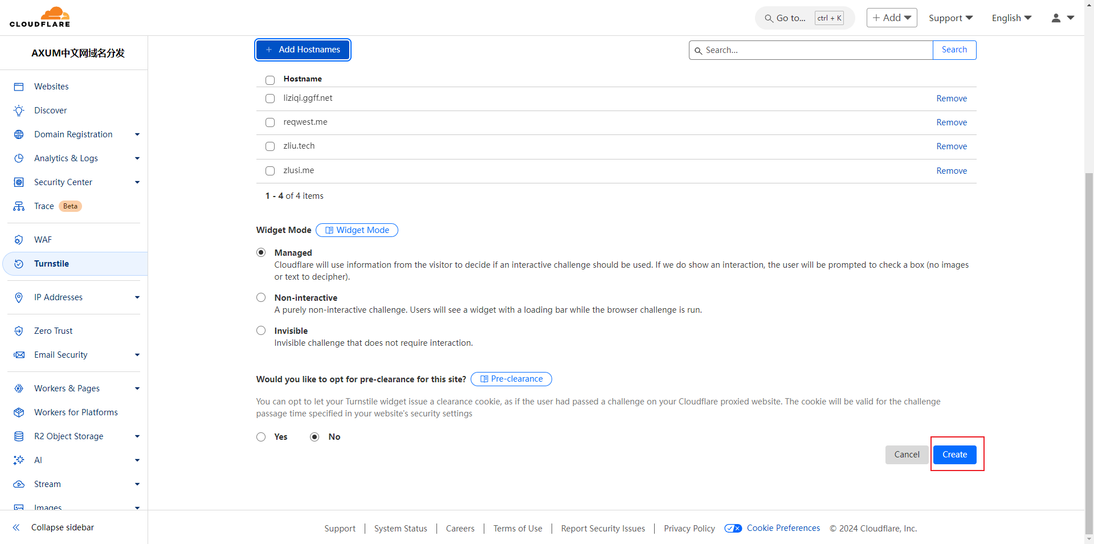
Task: Remove the liziqi.ggff.net hostname
Action: 952,99
